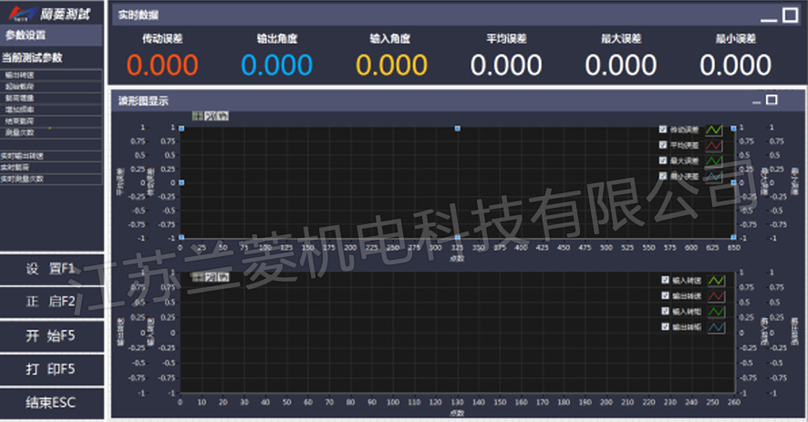Click 输出转矩 blue plot style icon in lower chart

[715, 326]
